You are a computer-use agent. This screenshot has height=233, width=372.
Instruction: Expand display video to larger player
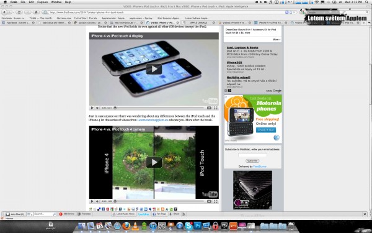209,108
